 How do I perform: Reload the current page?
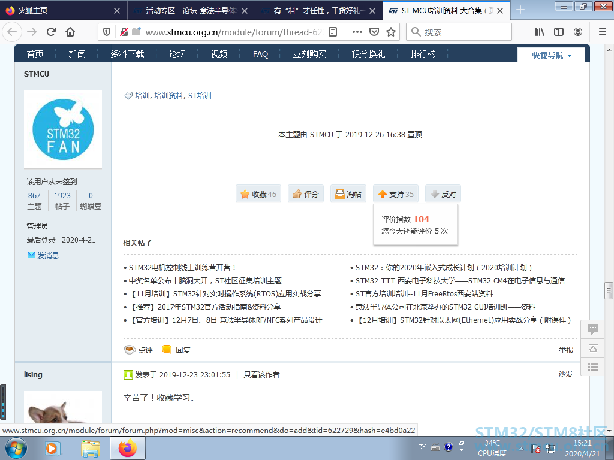tap(52, 32)
